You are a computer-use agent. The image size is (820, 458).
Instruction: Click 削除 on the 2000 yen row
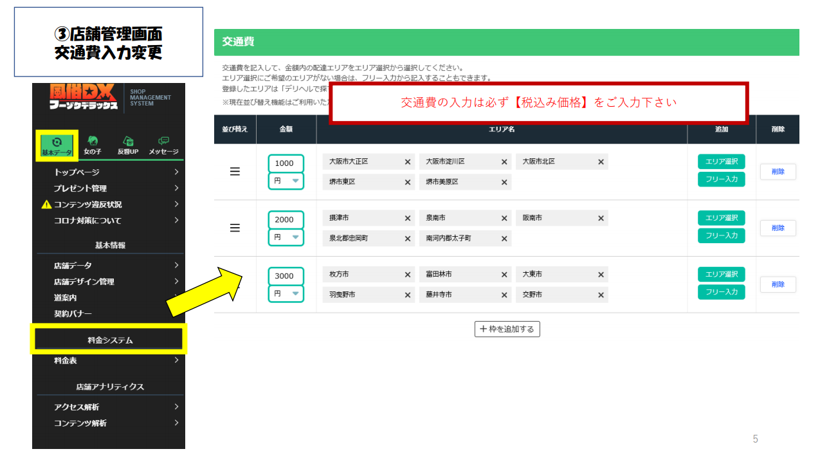point(778,228)
